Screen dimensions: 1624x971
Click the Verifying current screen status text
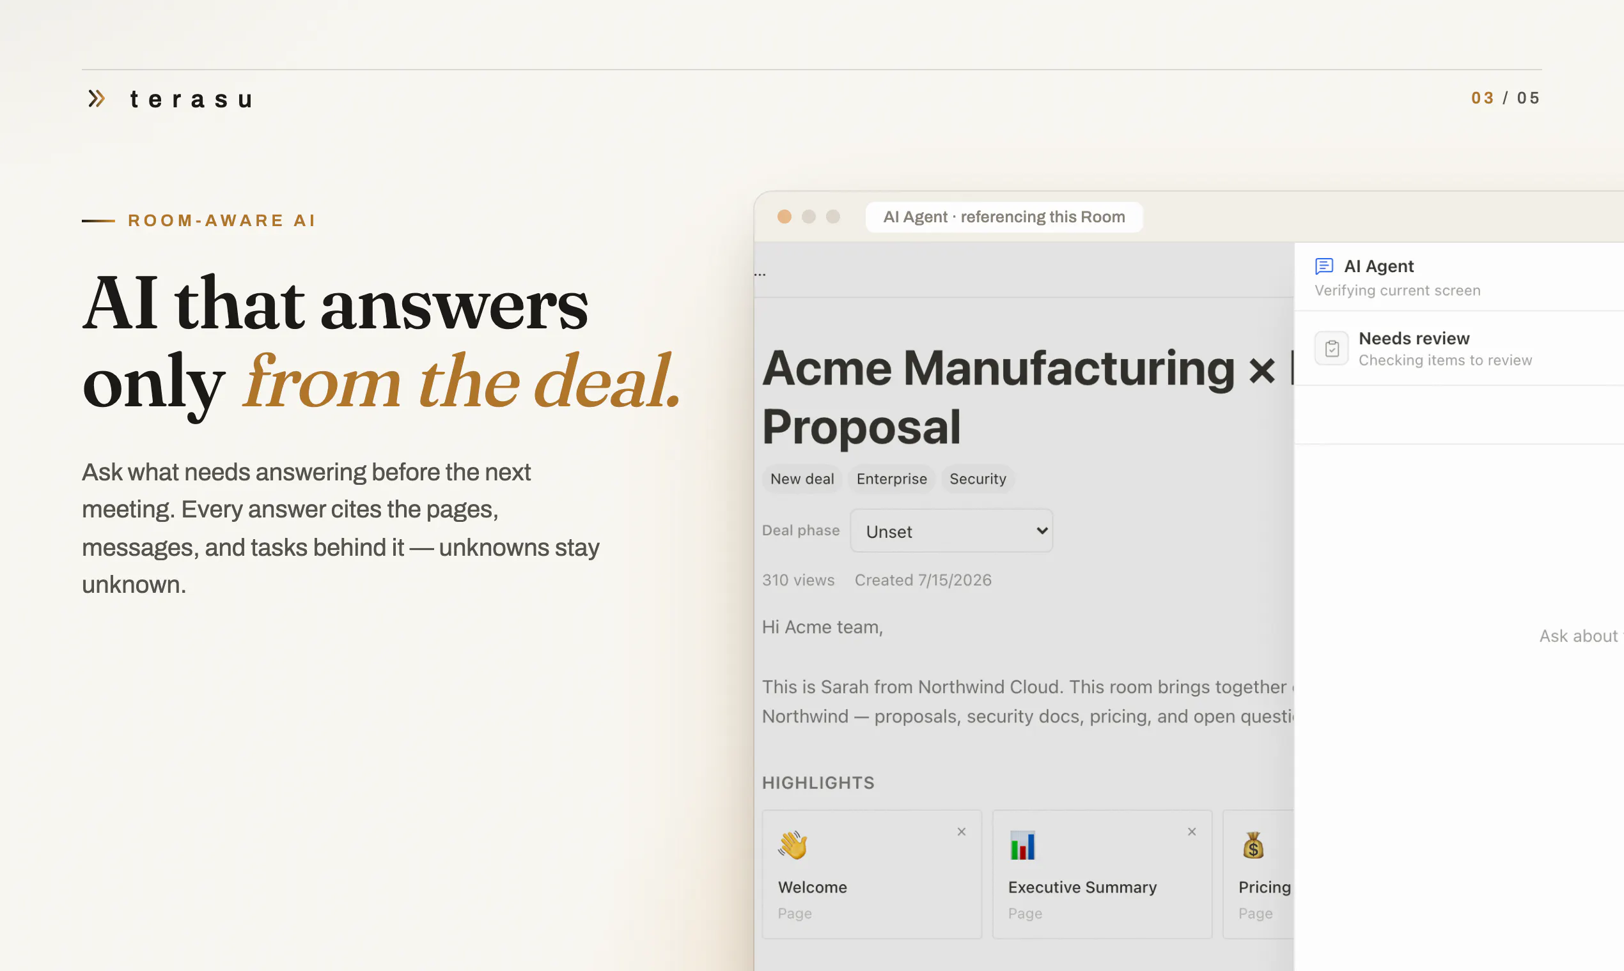(x=1398, y=291)
